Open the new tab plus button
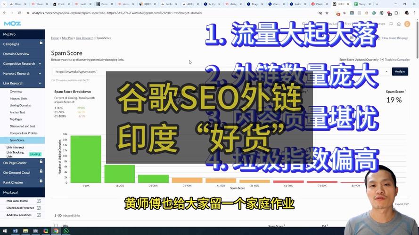Image resolution: width=419 pixels, height=235 pixels. [x=377, y=4]
